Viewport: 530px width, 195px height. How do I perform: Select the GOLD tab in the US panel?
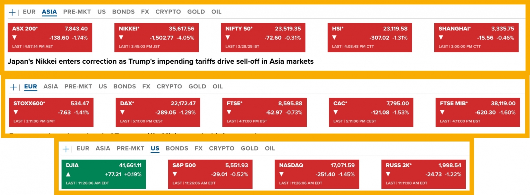tap(249, 148)
